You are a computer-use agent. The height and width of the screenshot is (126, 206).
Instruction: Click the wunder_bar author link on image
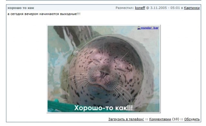149,28
